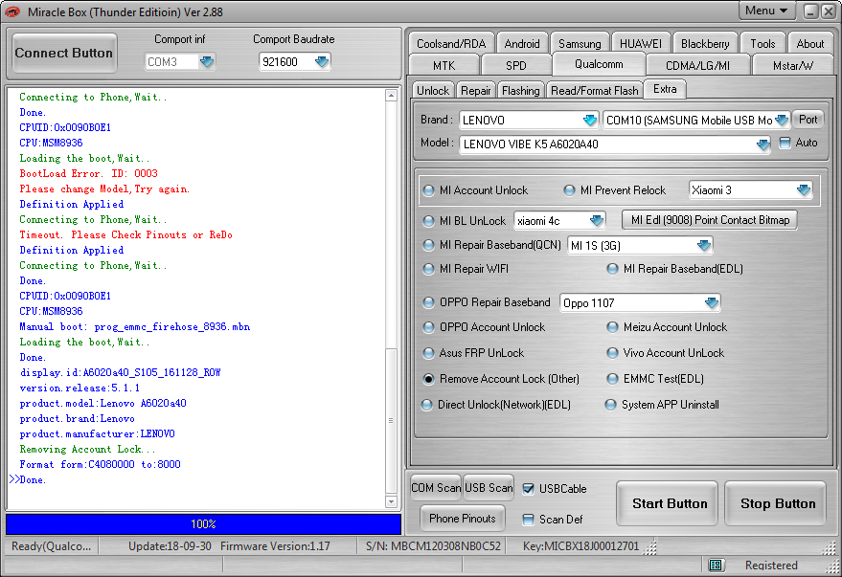Image resolution: width=842 pixels, height=577 pixels.
Task: Click the status bar grid icon near Registered
Action: [x=716, y=565]
